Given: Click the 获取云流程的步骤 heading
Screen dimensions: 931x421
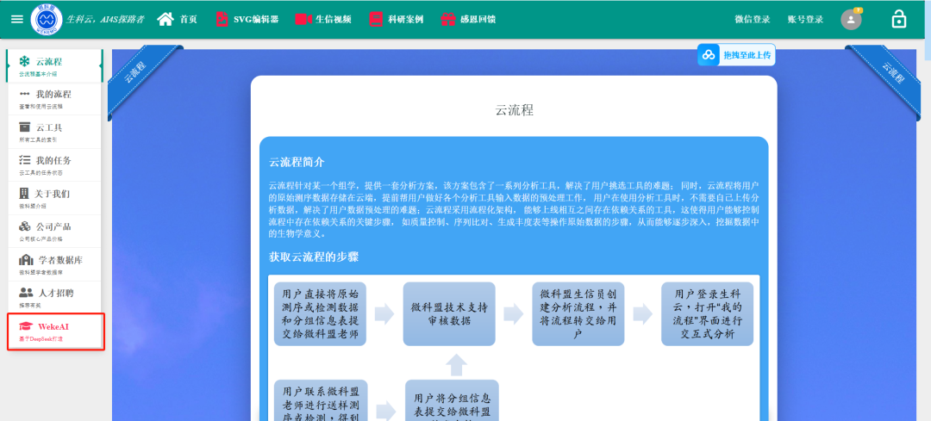Looking at the screenshot, I should click(x=314, y=257).
